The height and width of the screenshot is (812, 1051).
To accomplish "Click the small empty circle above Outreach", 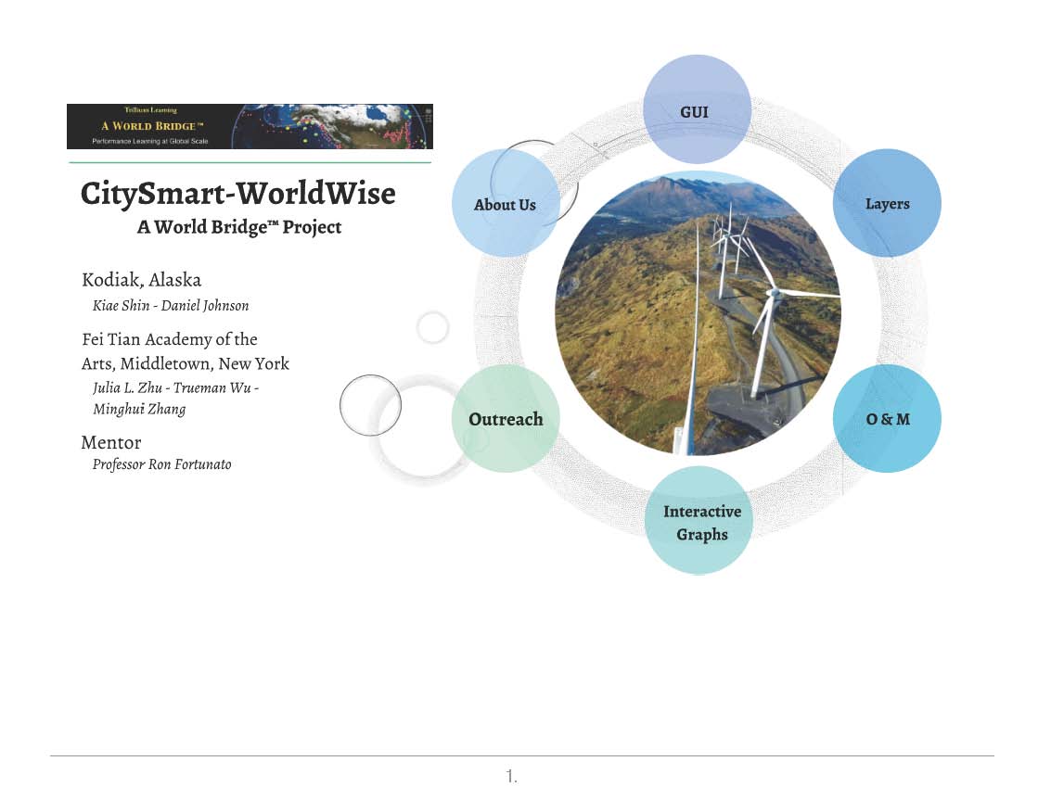I will (x=433, y=327).
